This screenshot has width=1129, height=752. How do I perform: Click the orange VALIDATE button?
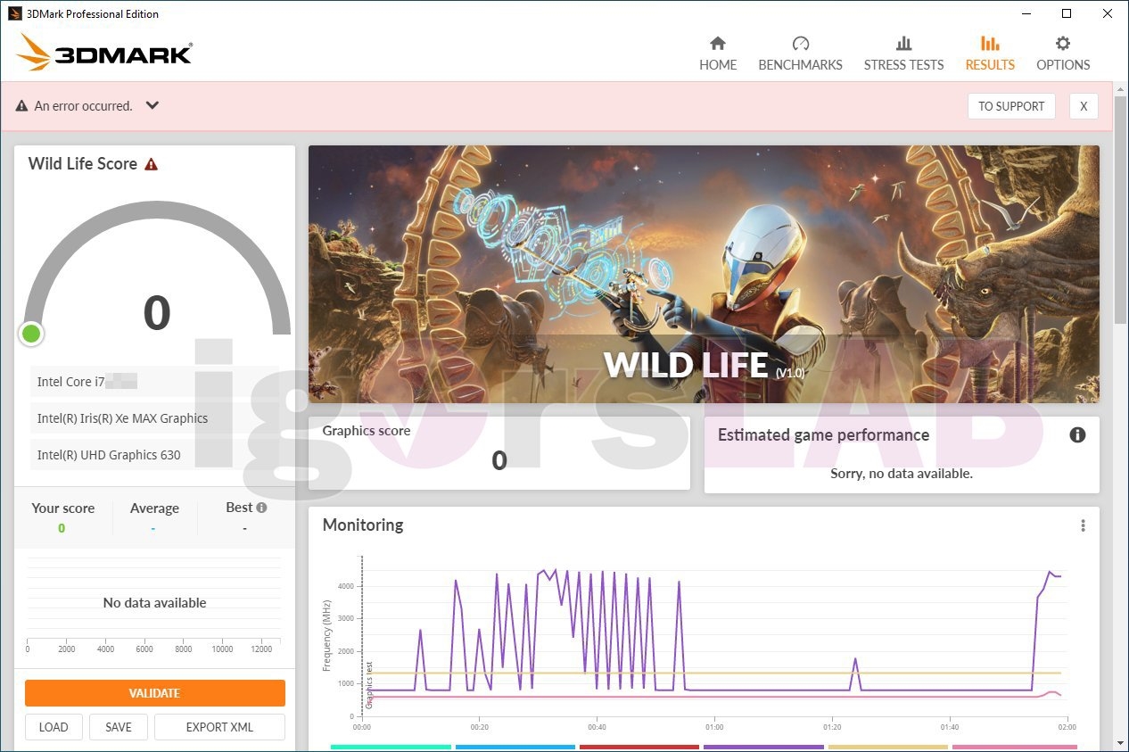[155, 693]
